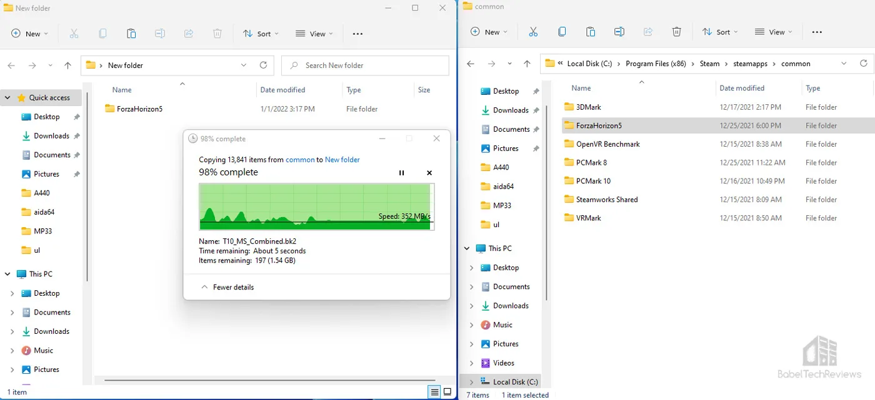Open New folder destination link in copy dialog
Image resolution: width=875 pixels, height=400 pixels.
click(342, 160)
